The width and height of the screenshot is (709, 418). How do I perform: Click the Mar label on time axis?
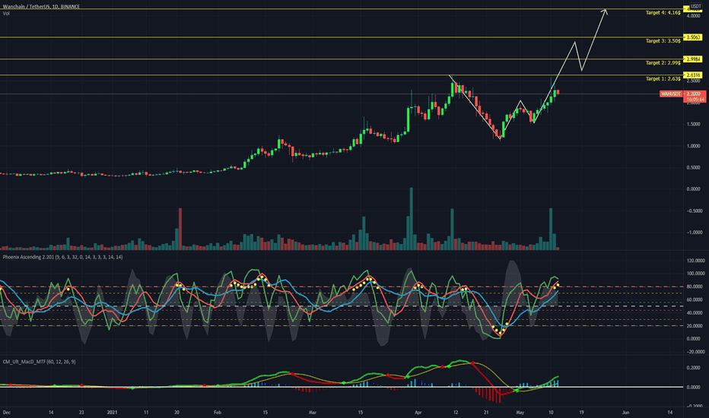coord(313,413)
